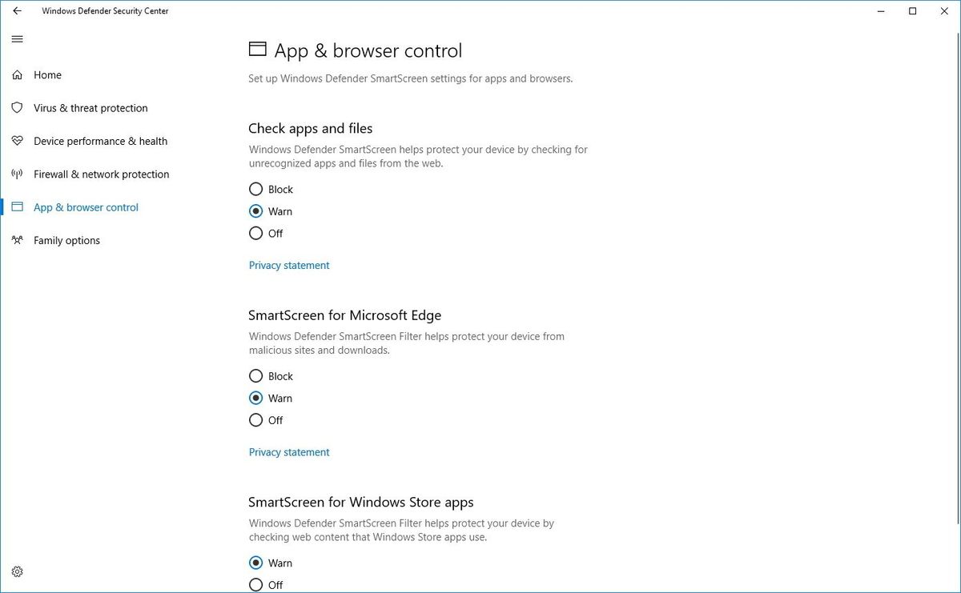Click the App & browser control header icon
The image size is (961, 593).
(x=257, y=49)
